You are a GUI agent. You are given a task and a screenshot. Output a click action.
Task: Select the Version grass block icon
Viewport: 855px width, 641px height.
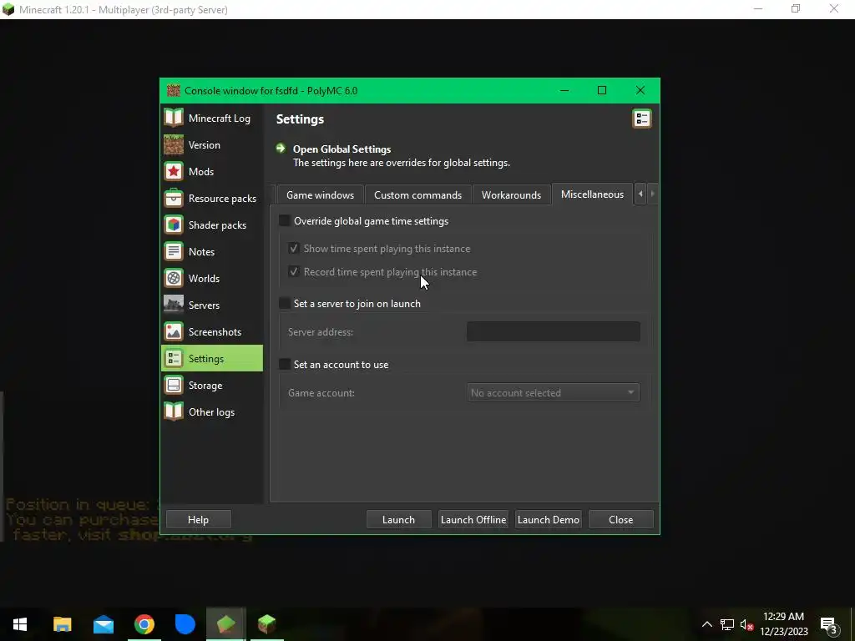[x=174, y=144]
